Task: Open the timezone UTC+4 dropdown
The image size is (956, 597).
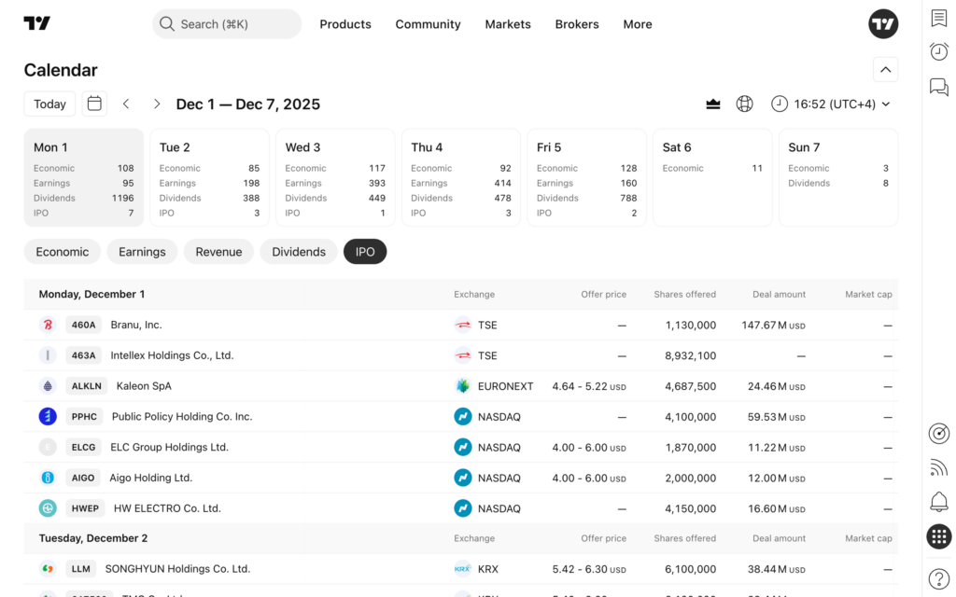Action: click(830, 104)
